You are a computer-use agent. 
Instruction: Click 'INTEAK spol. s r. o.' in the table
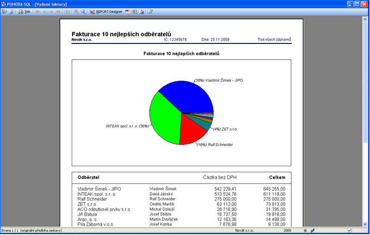[x=97, y=194]
